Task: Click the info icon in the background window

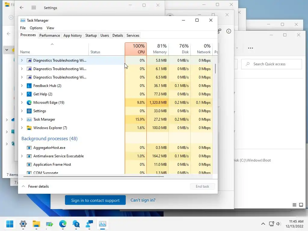Action: [229, 31]
